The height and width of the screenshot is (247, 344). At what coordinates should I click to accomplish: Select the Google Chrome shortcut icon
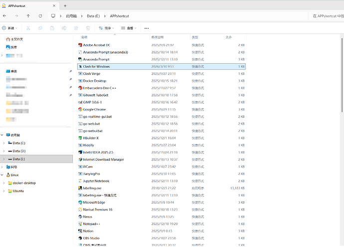point(80,109)
